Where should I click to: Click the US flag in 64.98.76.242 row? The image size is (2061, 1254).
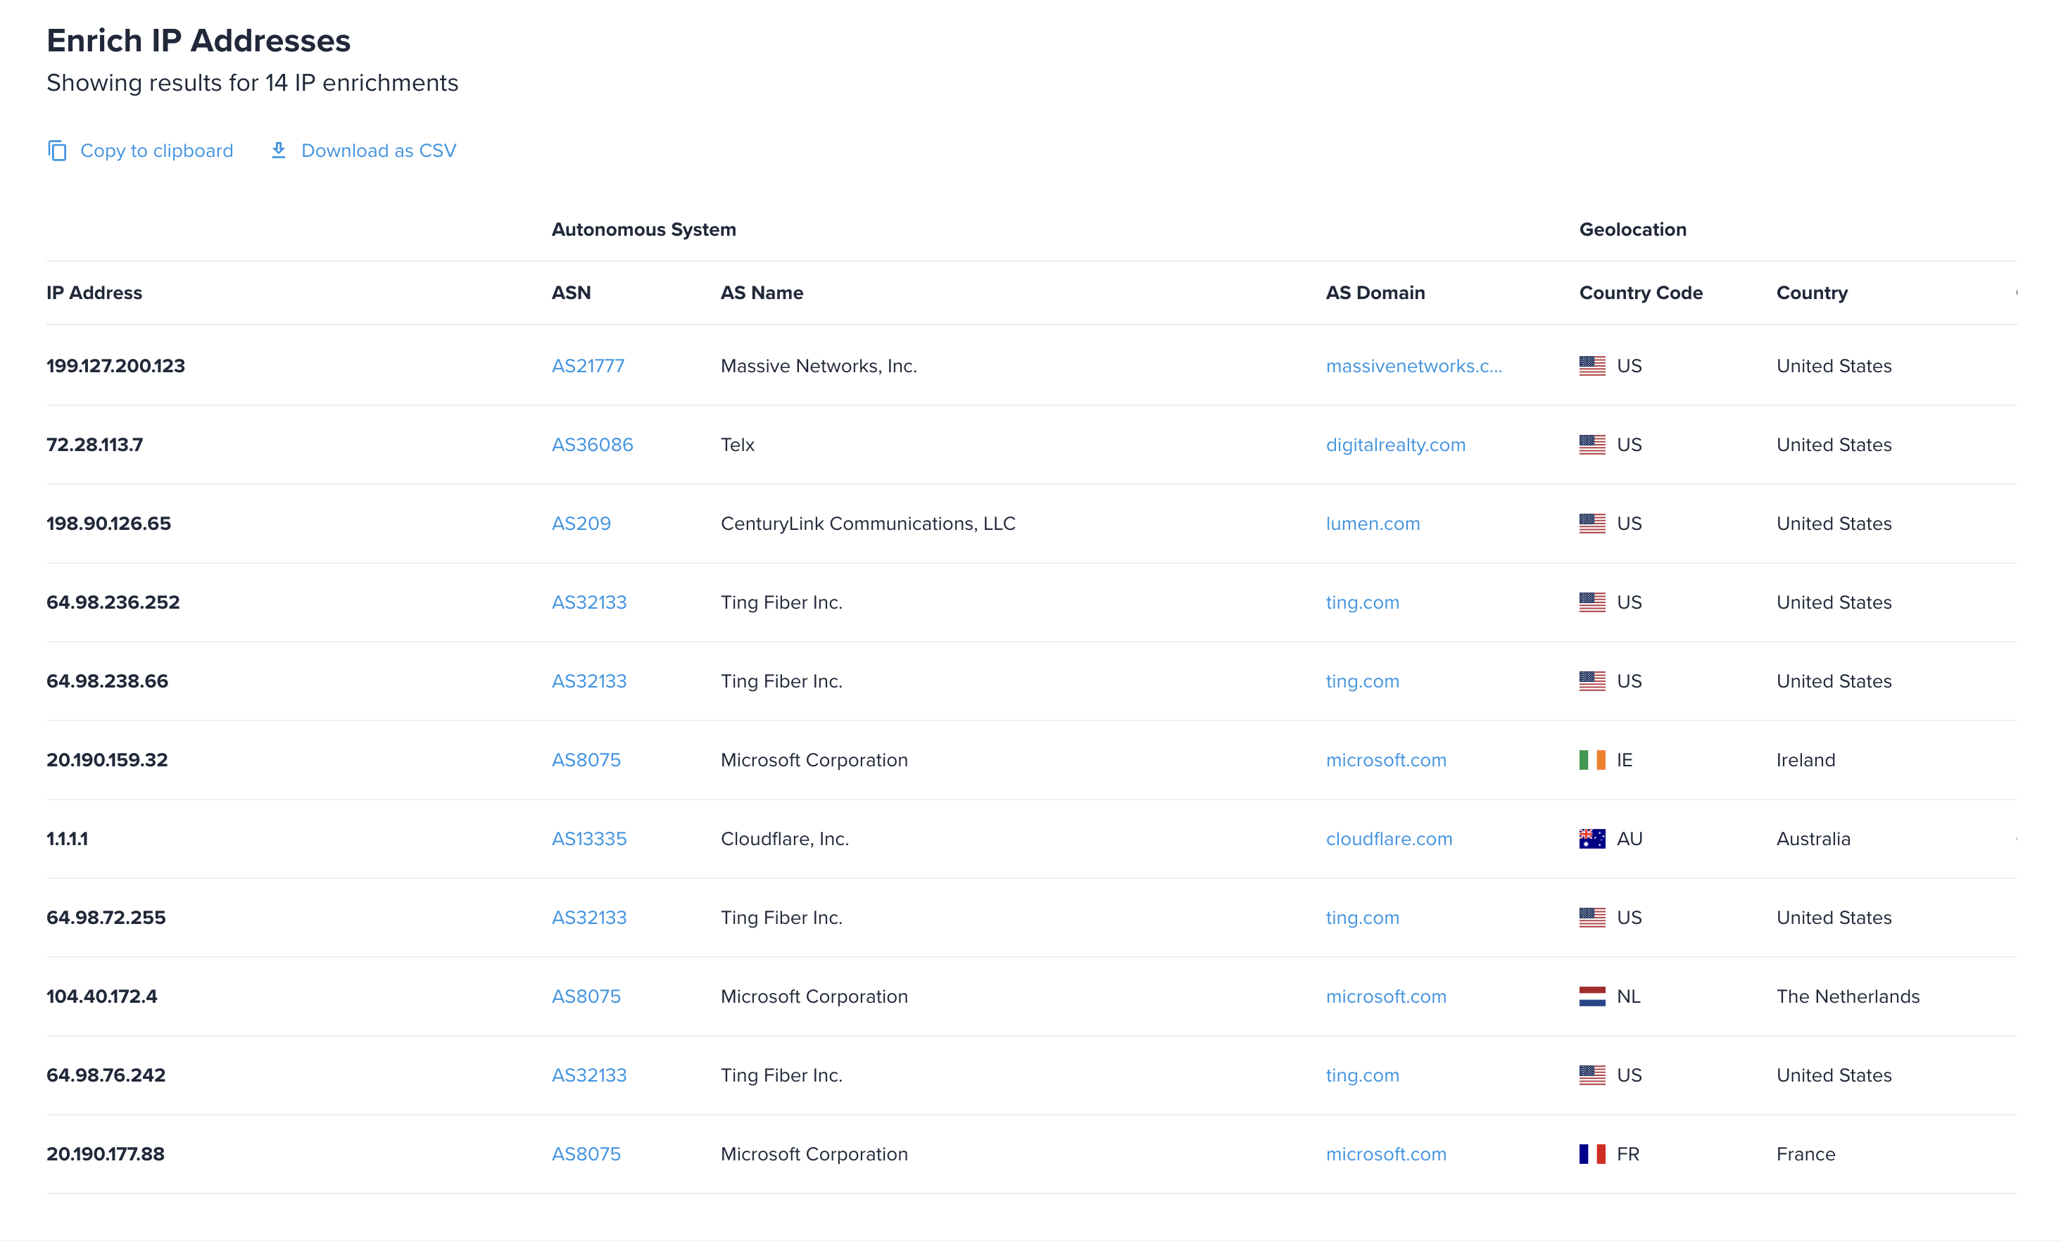(1592, 1075)
